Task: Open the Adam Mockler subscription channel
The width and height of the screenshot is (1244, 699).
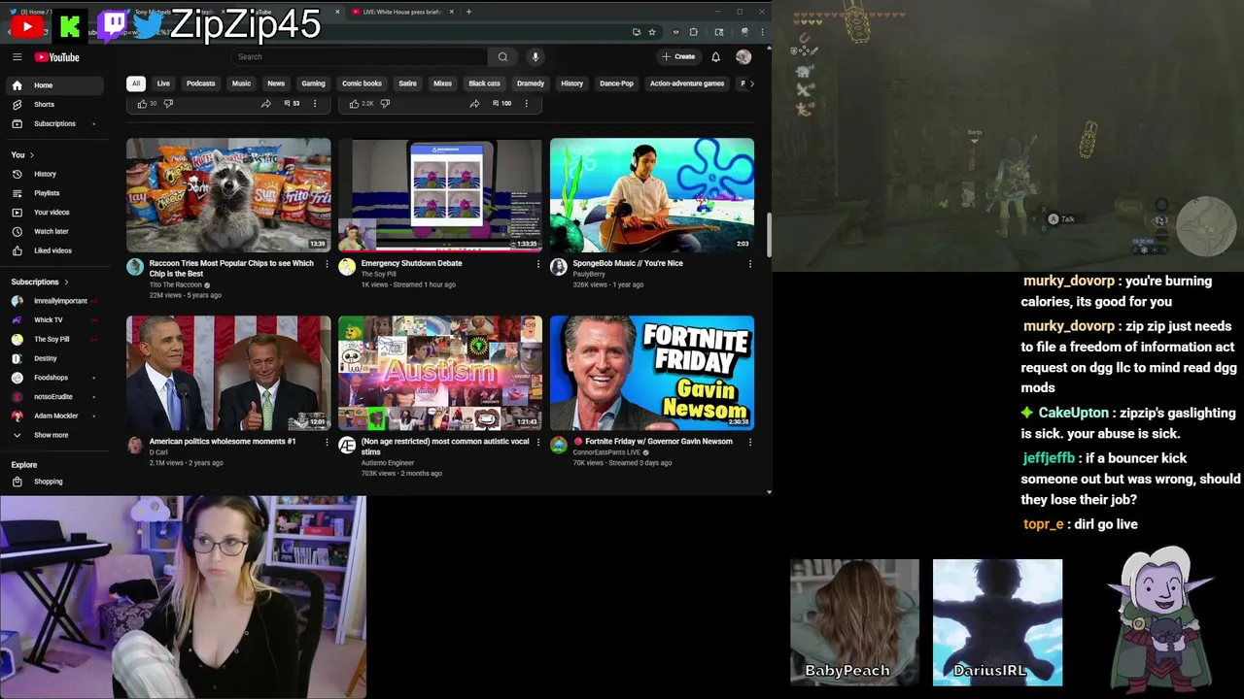Action: pyautogui.click(x=55, y=416)
